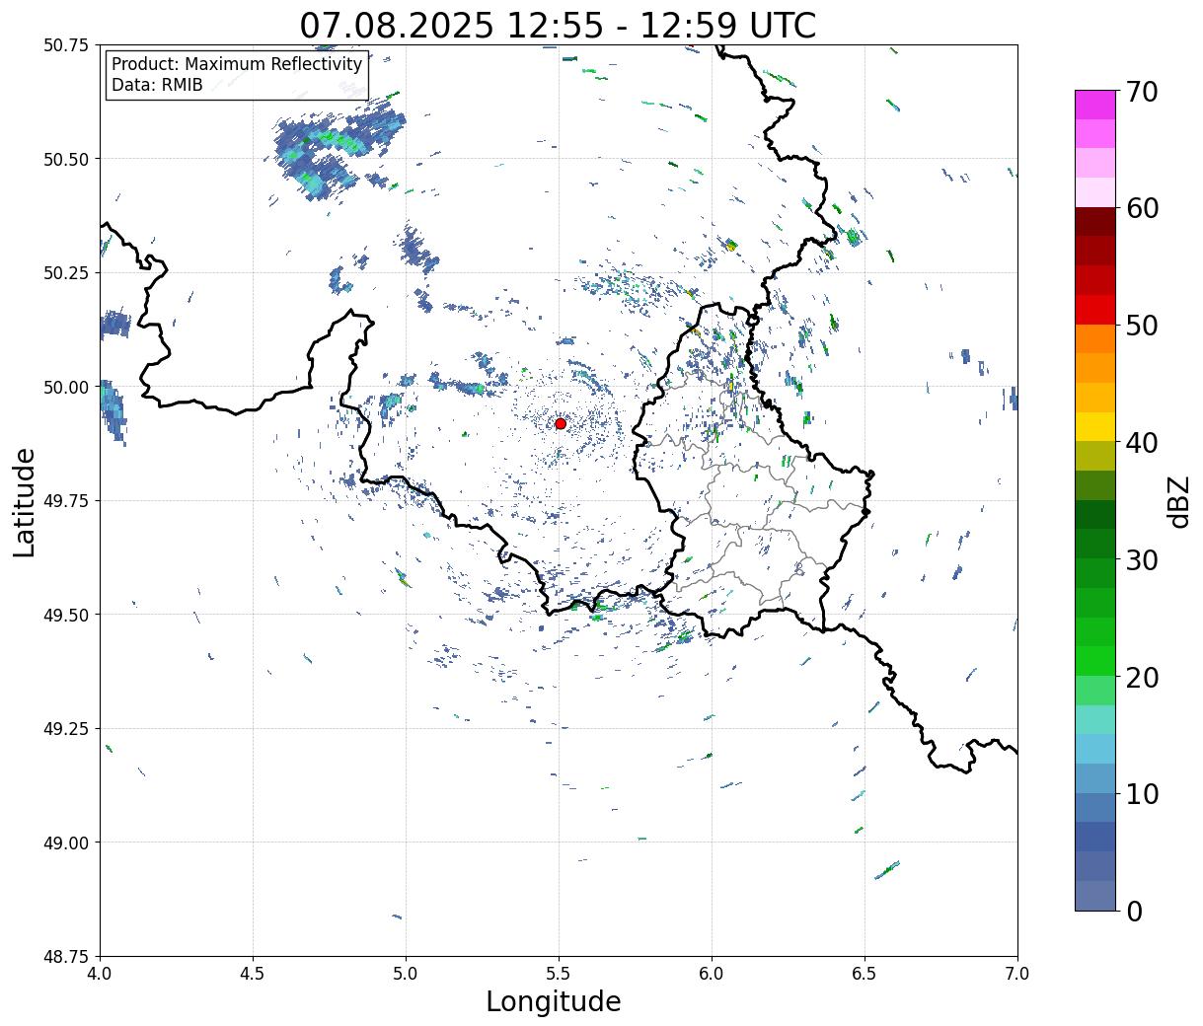Click the longitude tick label 6.5
This screenshot has height=1026, width=1203.
[865, 974]
